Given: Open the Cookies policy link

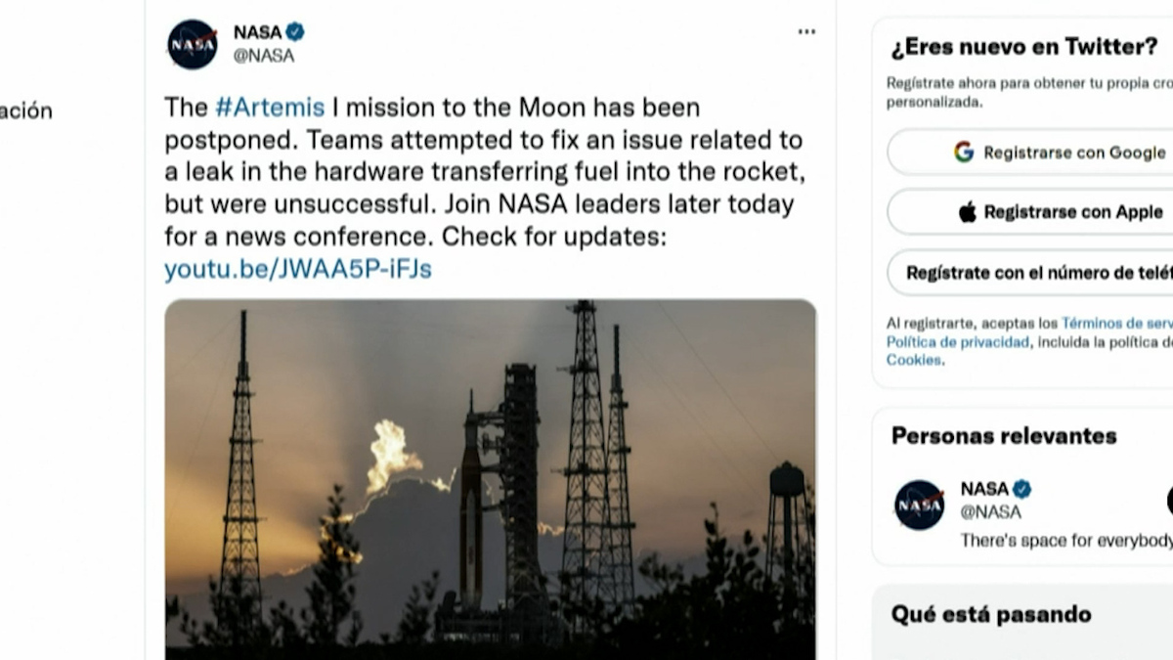Looking at the screenshot, I should [913, 360].
